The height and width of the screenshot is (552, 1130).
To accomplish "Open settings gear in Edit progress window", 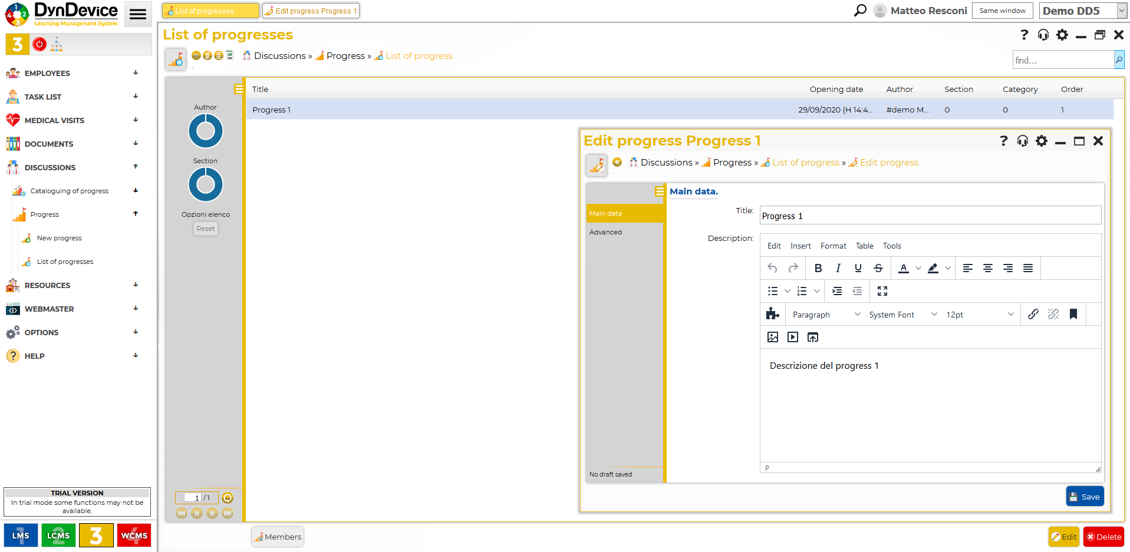I will tap(1042, 141).
